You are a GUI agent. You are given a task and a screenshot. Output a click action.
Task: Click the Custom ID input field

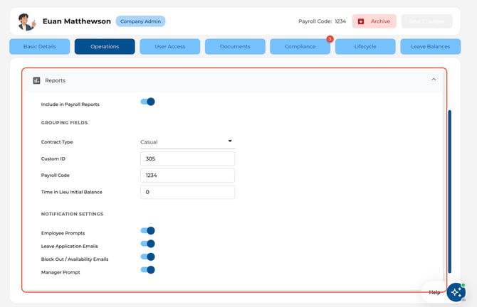tap(187, 158)
